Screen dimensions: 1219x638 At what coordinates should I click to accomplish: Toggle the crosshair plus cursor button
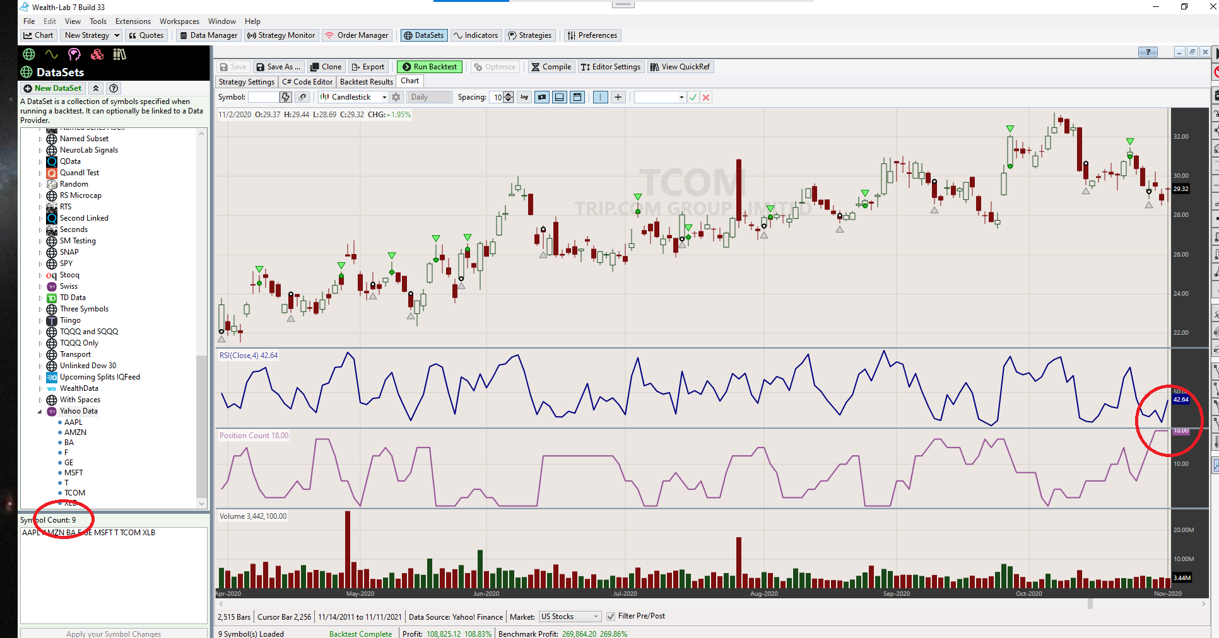tap(618, 97)
